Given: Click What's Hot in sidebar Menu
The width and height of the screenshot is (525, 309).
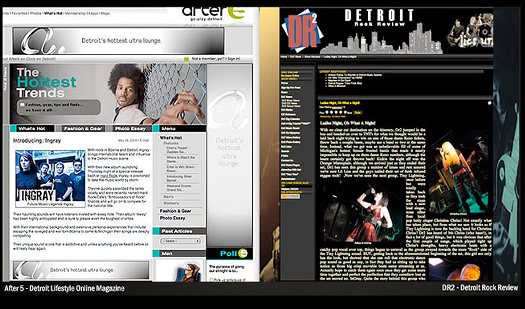Looking at the screenshot, I should coord(170,138).
